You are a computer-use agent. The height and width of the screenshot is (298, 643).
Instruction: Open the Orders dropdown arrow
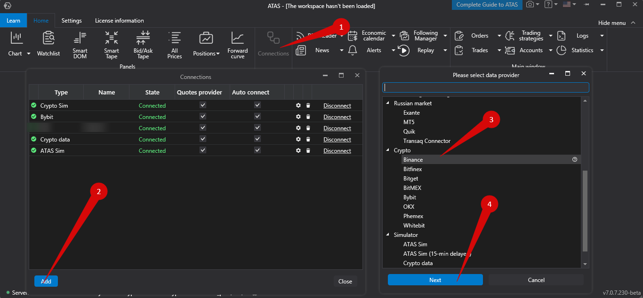(499, 36)
